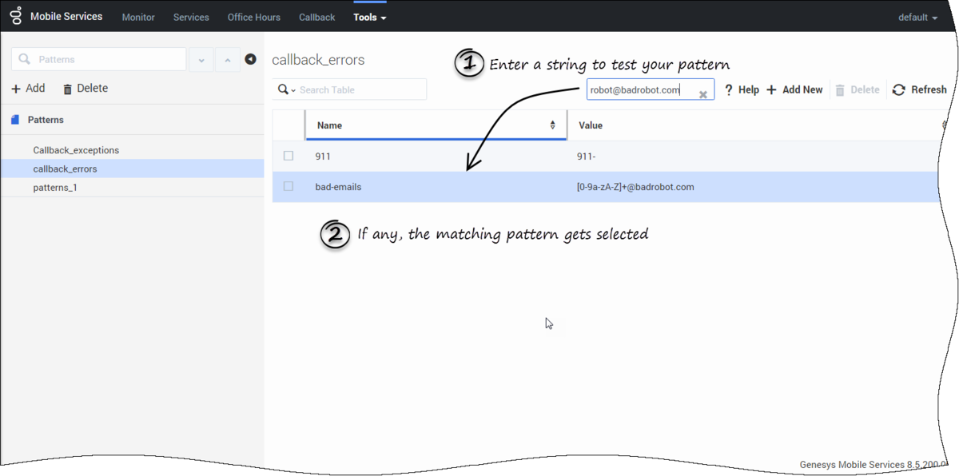Toggle the bad-emails row checkbox
The image size is (959, 476).
coord(288,187)
